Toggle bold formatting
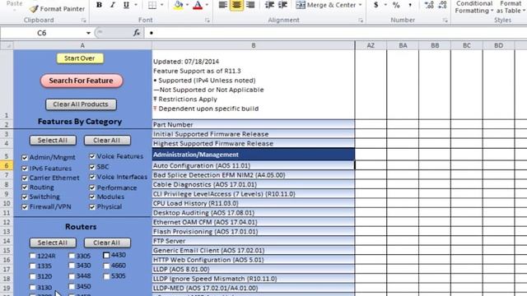The width and height of the screenshot is (527, 296). coord(99,5)
